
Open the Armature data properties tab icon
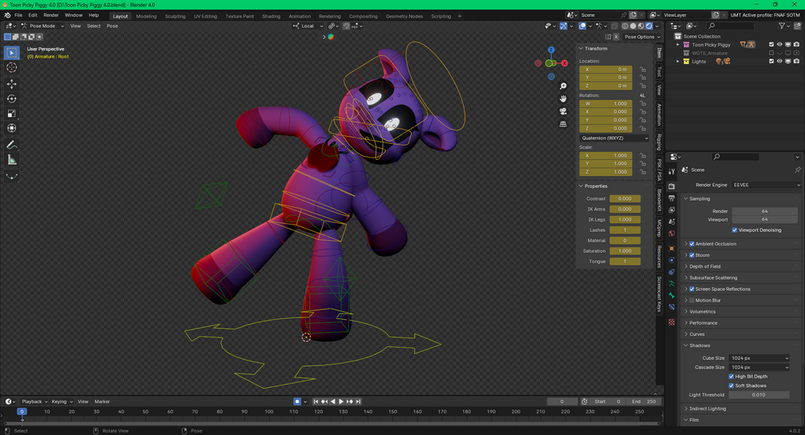click(x=671, y=283)
